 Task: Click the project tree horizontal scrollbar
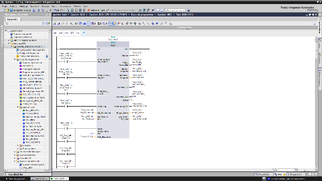26,170
